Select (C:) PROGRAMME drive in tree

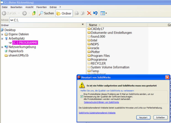[x=25, y=43]
